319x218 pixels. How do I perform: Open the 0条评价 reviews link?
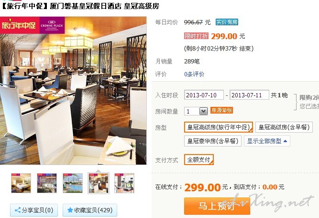coord(194,74)
